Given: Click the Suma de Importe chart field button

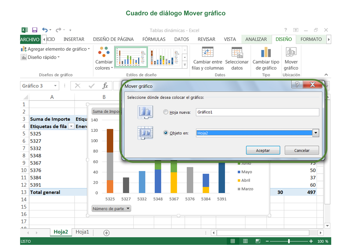Looking at the screenshot, I should (x=106, y=111).
